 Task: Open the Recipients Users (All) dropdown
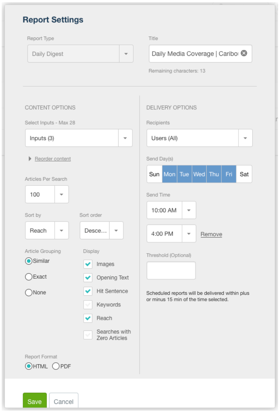(199, 138)
